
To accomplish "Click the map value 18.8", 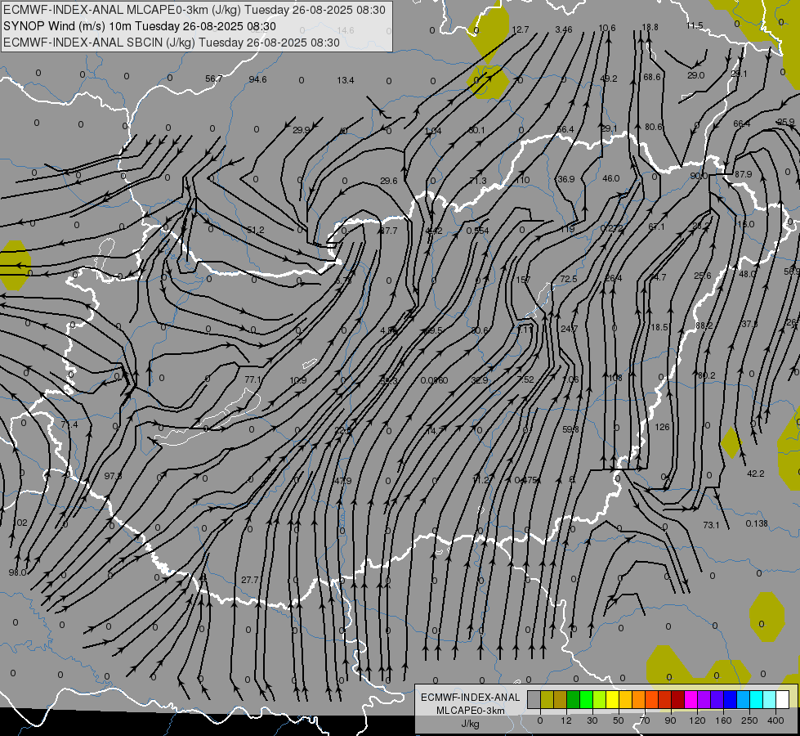I will (x=650, y=27).
